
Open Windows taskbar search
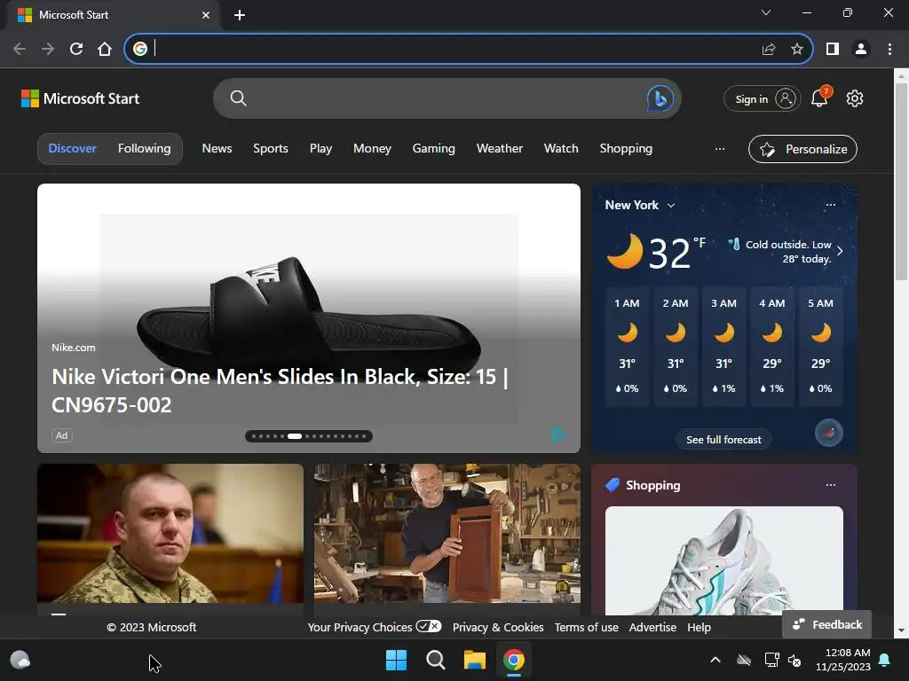435,660
